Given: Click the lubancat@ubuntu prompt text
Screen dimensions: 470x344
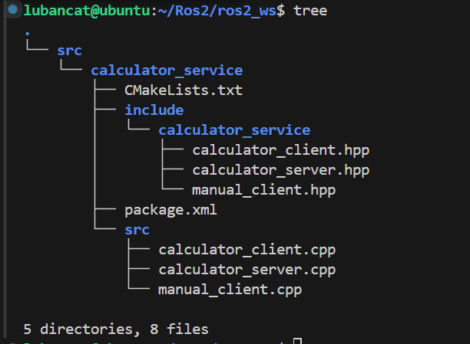Looking at the screenshot, I should point(87,11).
